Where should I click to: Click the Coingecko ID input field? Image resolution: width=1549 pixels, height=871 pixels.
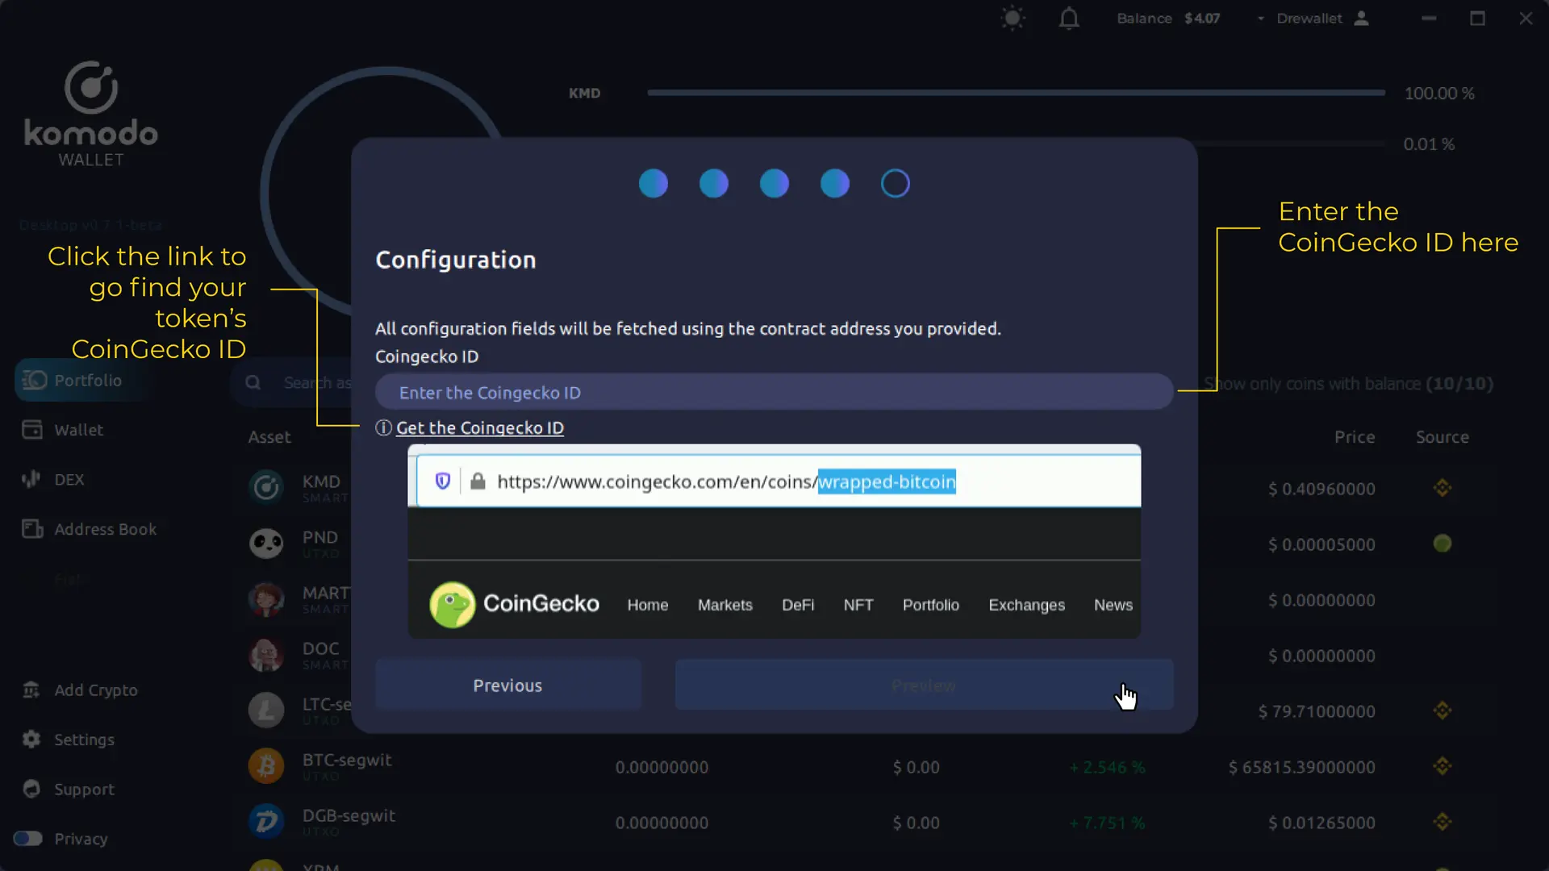[x=775, y=393]
